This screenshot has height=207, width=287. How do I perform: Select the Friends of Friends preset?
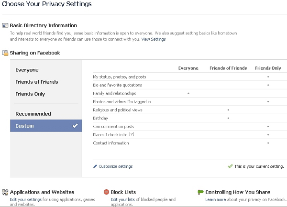[37, 82]
